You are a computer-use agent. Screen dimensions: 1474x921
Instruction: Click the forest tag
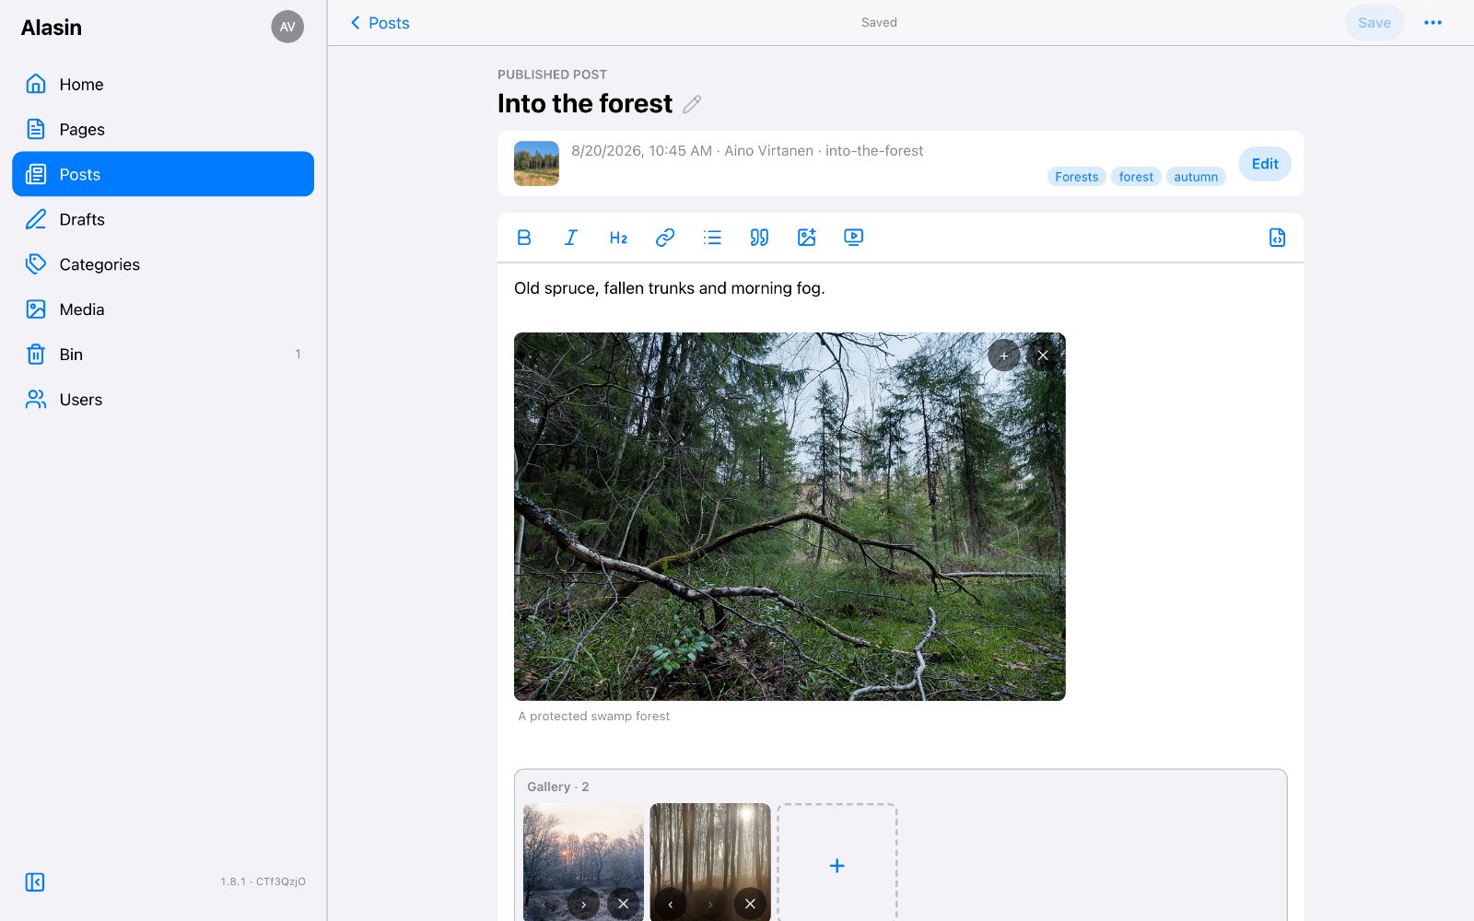[1136, 177]
